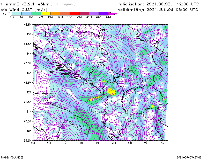207x159 pixels.
Task: Click the legend value 17.1
Action: tap(70, 17)
